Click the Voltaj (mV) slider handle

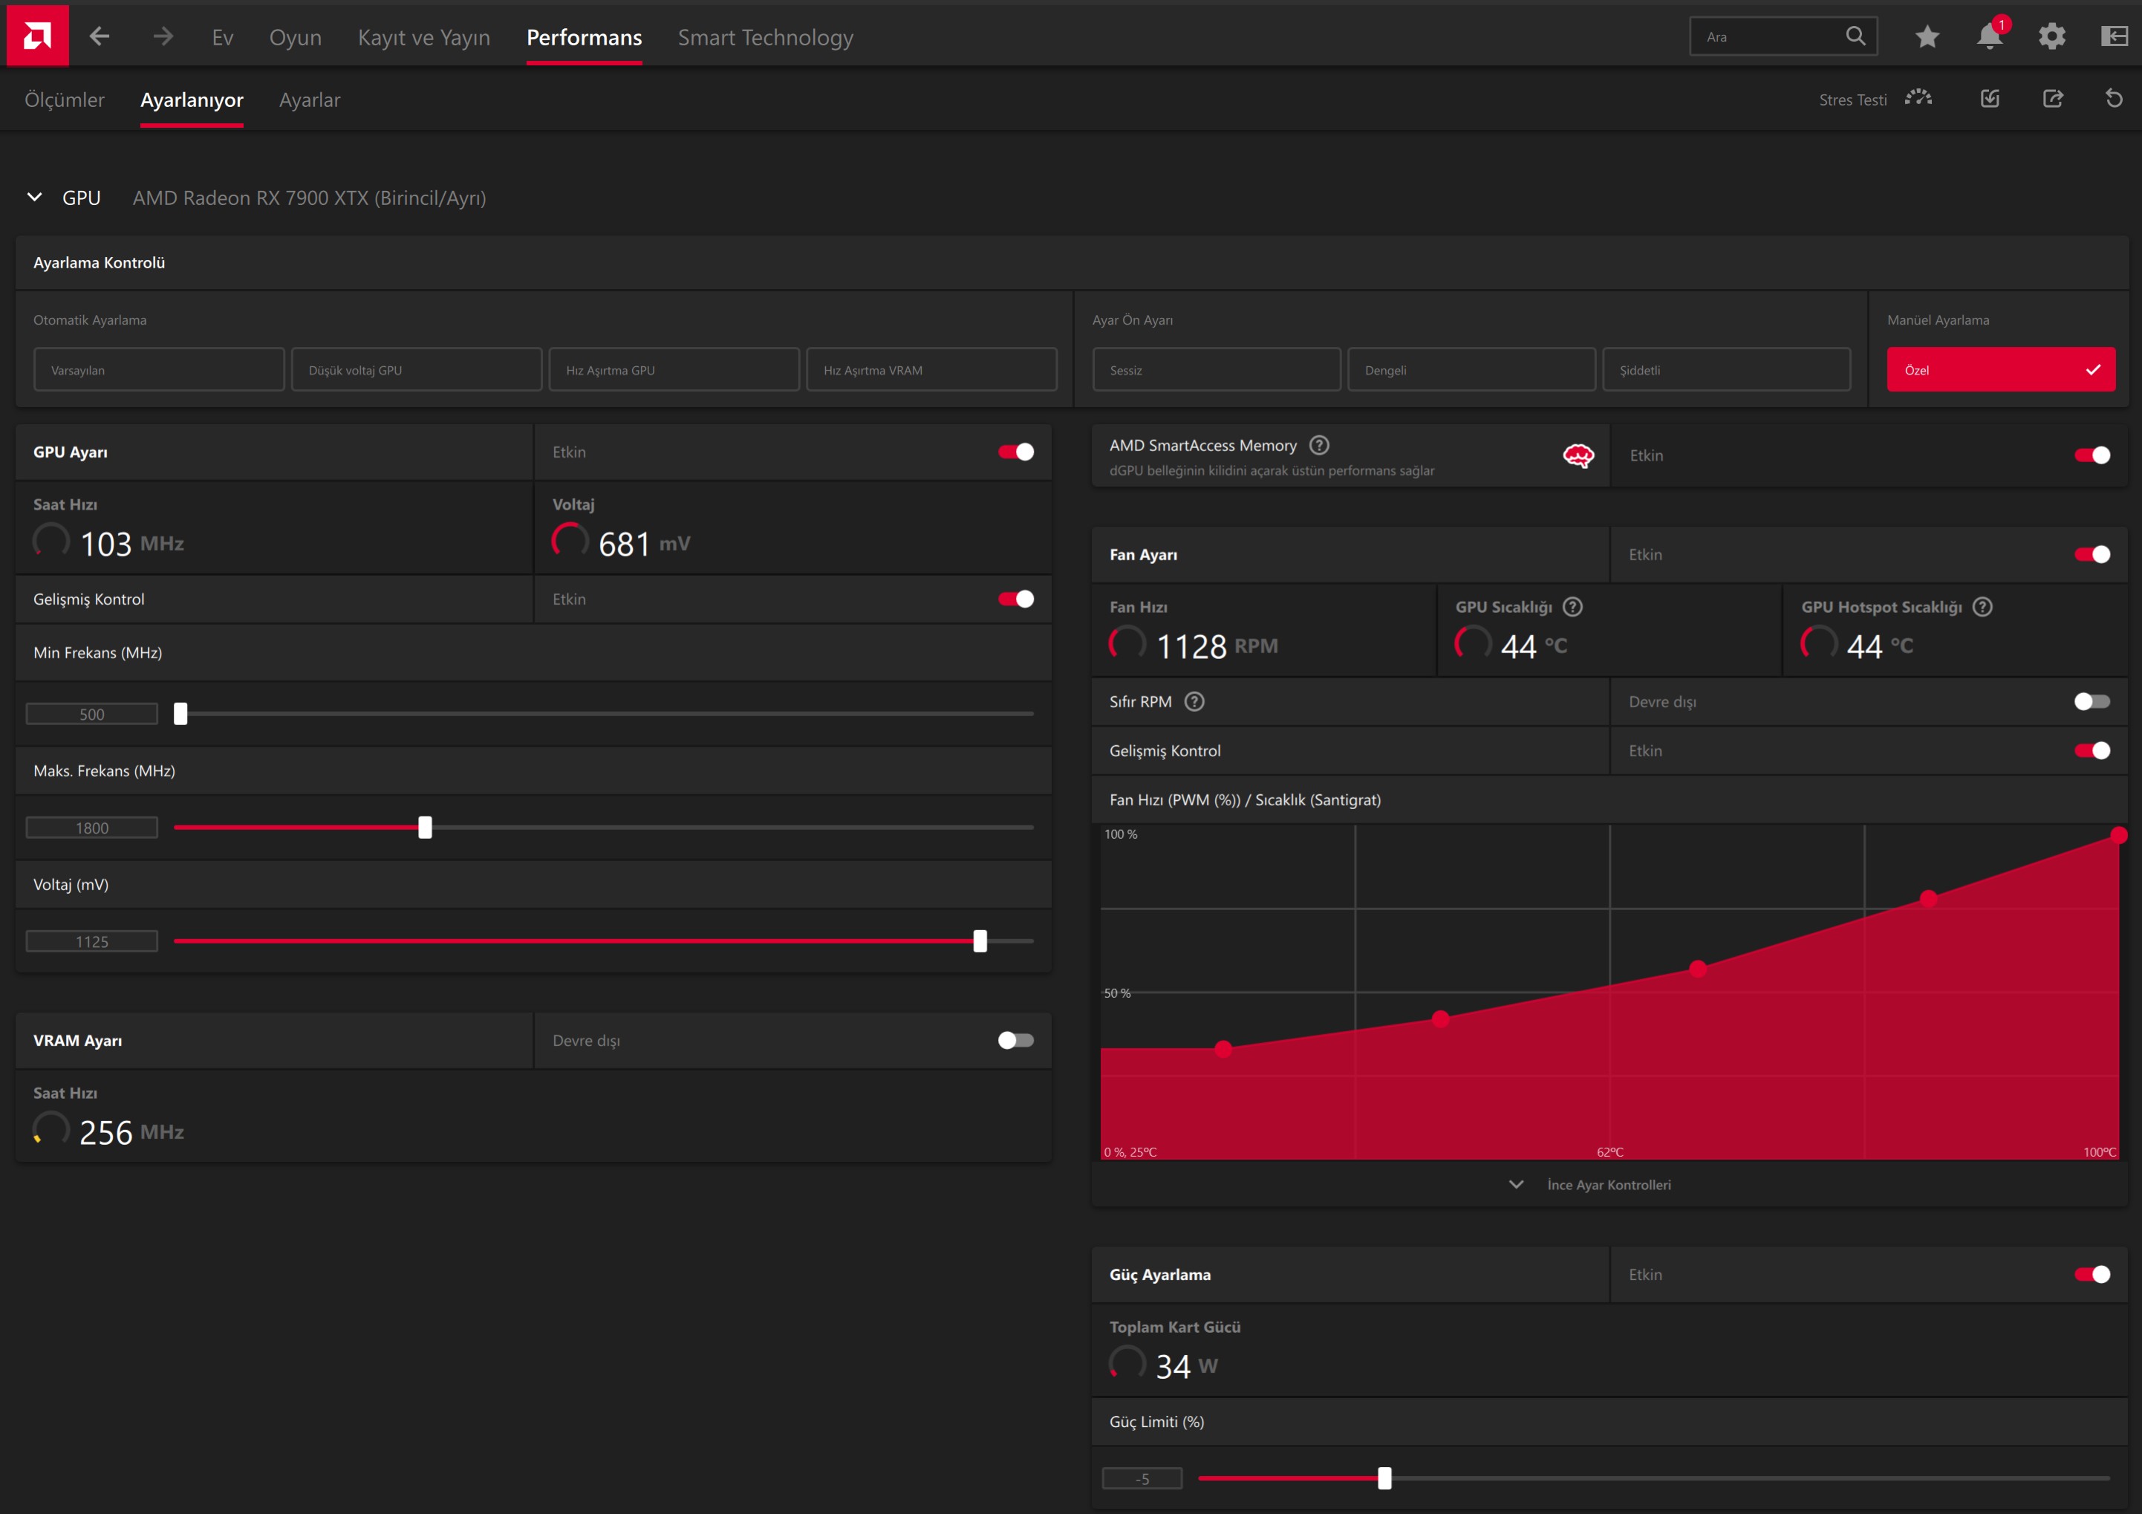(x=980, y=941)
